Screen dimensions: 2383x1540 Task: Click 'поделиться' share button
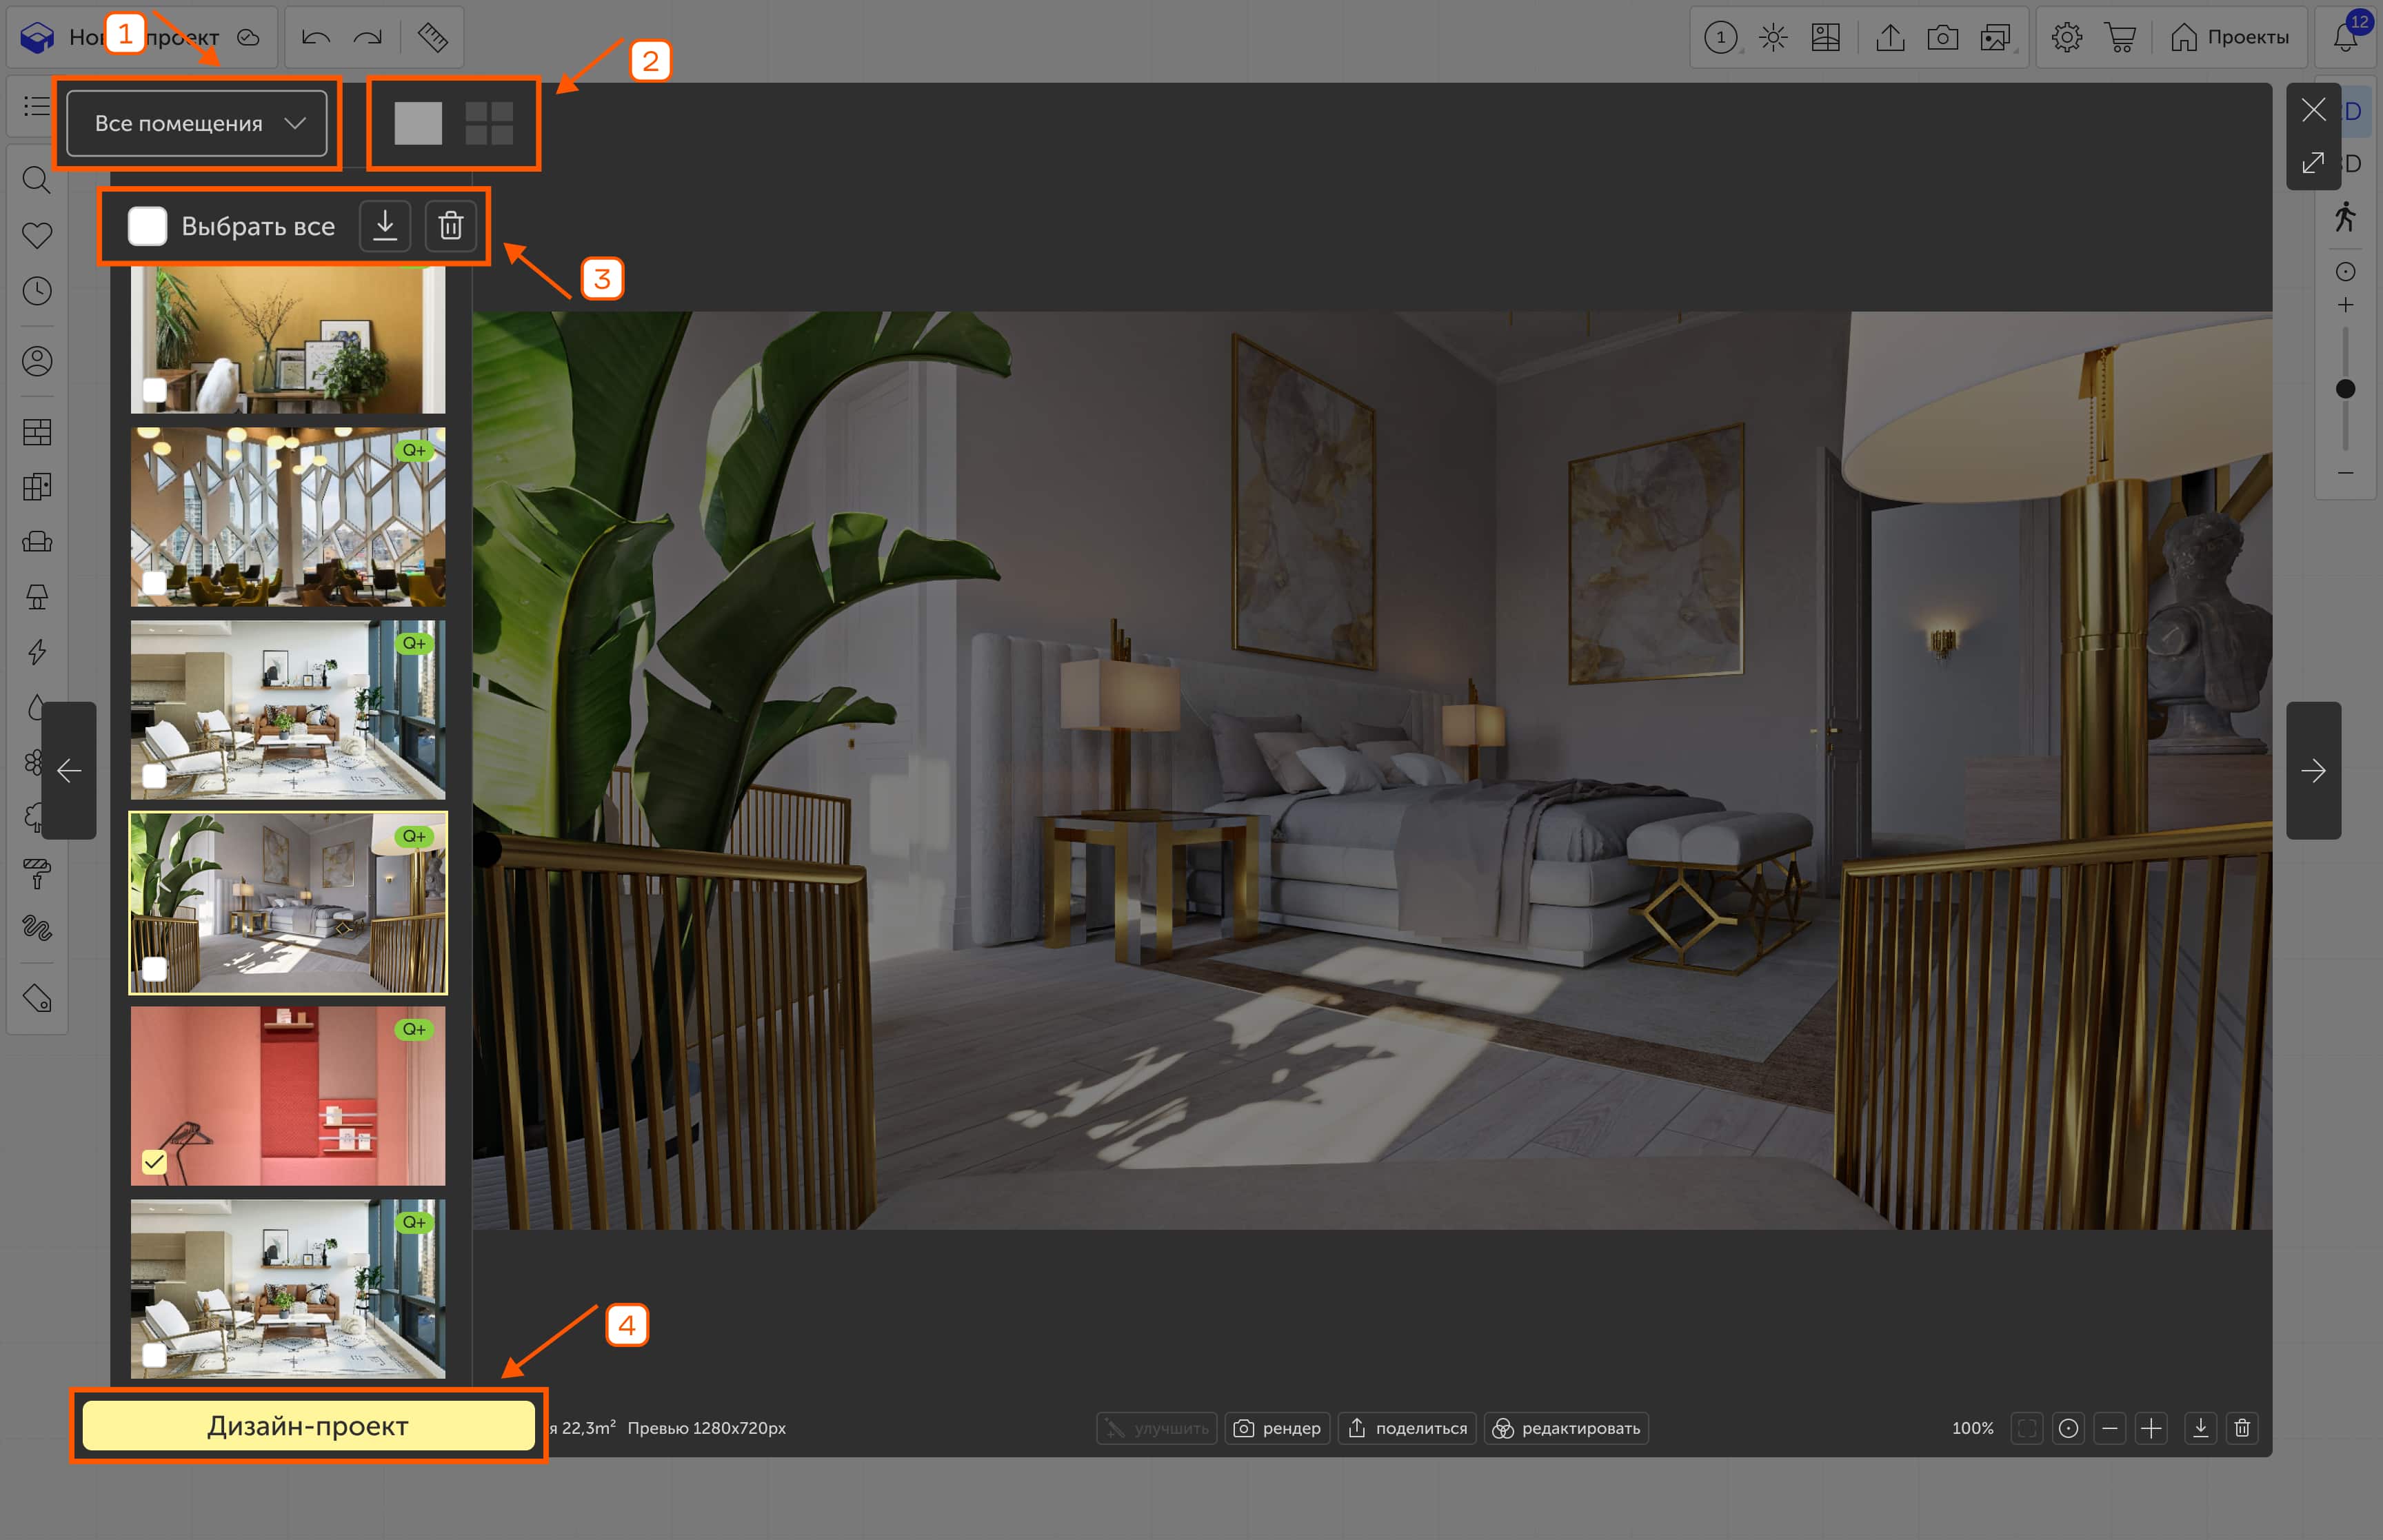click(1407, 1428)
